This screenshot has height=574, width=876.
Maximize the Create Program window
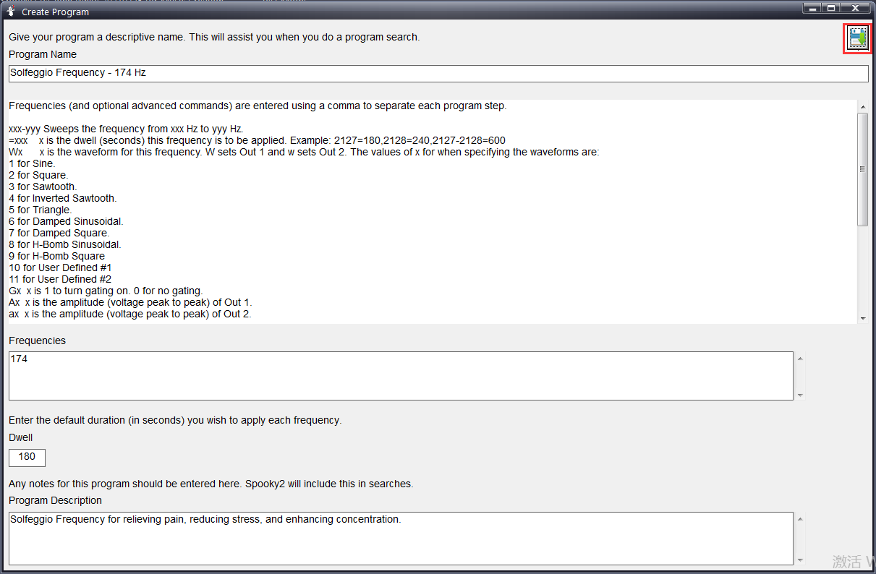click(x=832, y=8)
